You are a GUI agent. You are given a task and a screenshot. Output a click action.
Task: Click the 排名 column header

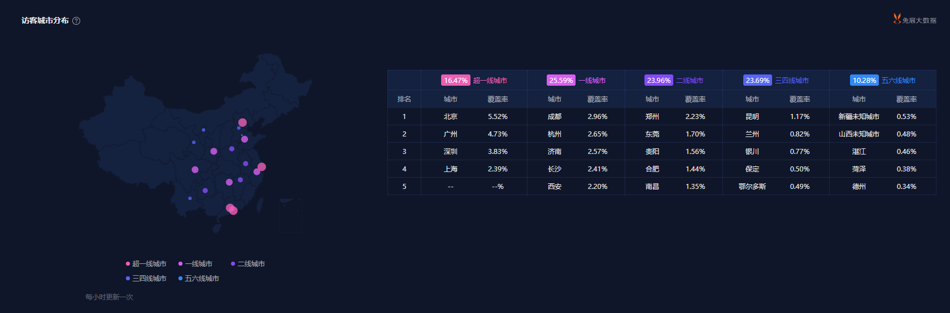point(404,99)
